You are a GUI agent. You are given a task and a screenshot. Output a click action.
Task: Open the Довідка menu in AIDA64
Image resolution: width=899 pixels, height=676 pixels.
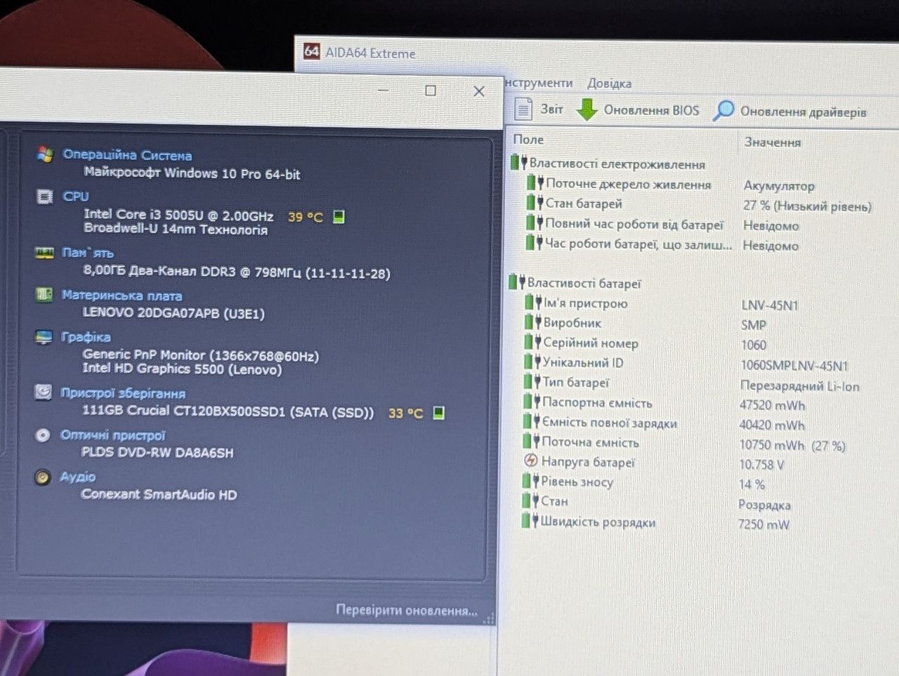click(x=610, y=84)
